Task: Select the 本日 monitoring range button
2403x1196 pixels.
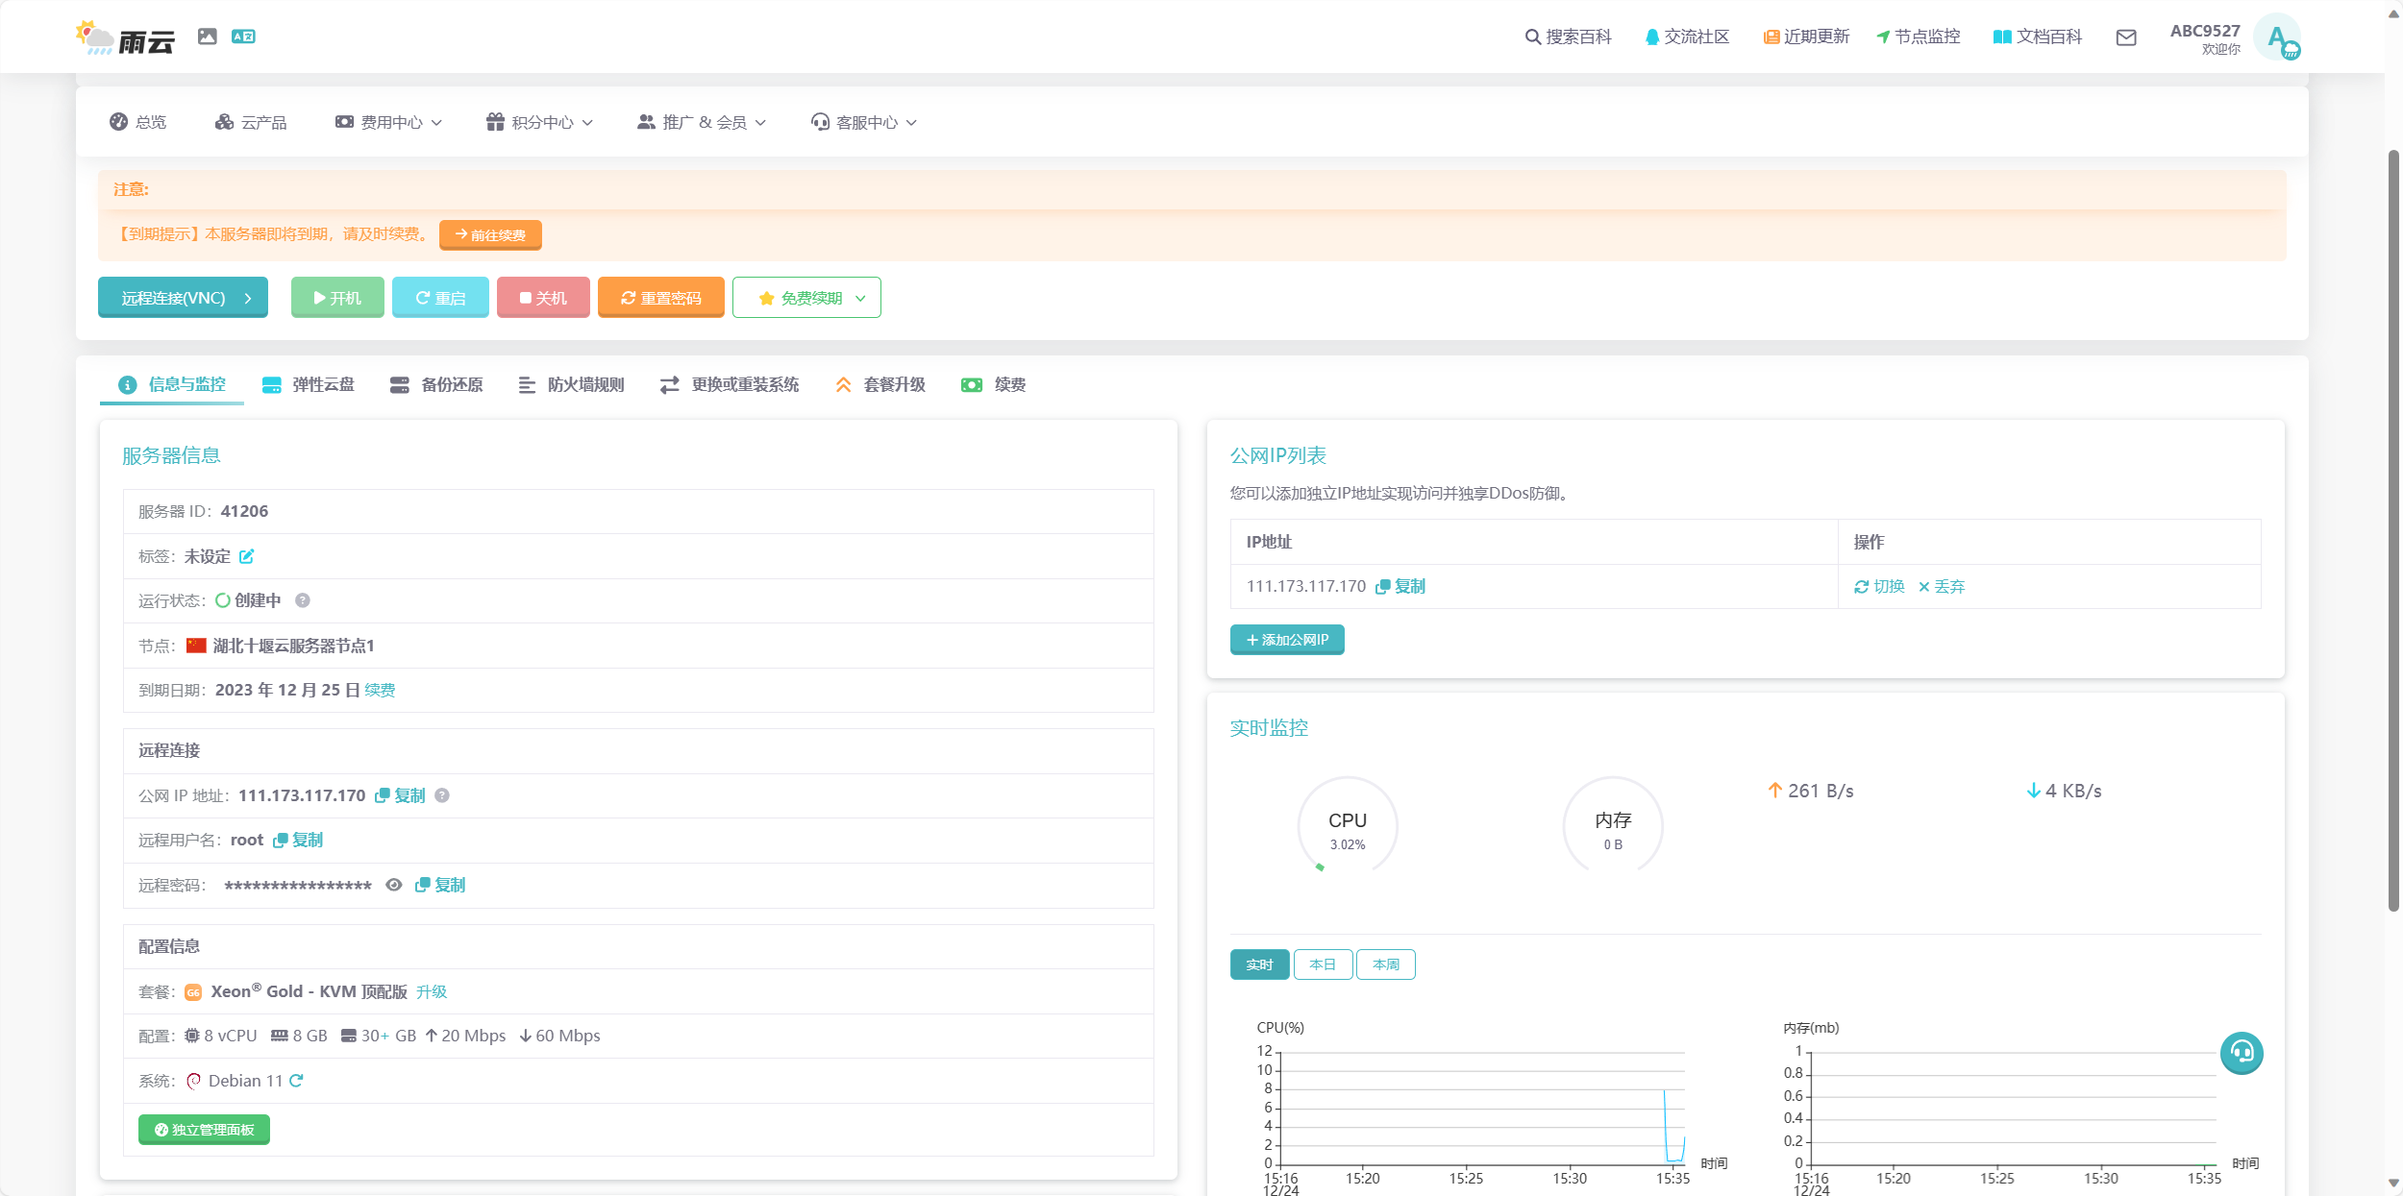Action: coord(1323,964)
